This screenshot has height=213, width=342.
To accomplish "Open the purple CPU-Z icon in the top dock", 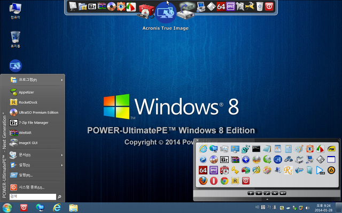I will click(230, 6).
